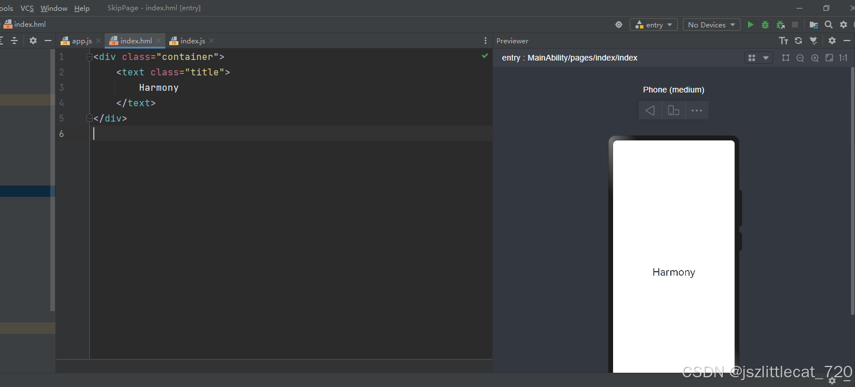
Task: Click the fold end marker on line 5
Action: (x=89, y=118)
